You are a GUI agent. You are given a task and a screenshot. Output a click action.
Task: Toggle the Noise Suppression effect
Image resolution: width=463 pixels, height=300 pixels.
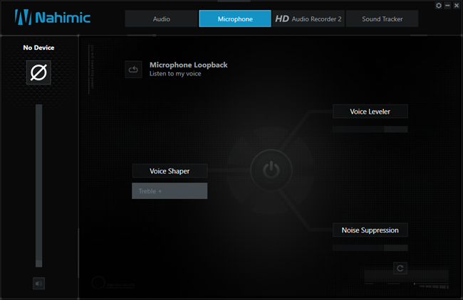370,230
